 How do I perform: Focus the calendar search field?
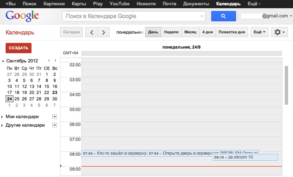[x=131, y=16]
